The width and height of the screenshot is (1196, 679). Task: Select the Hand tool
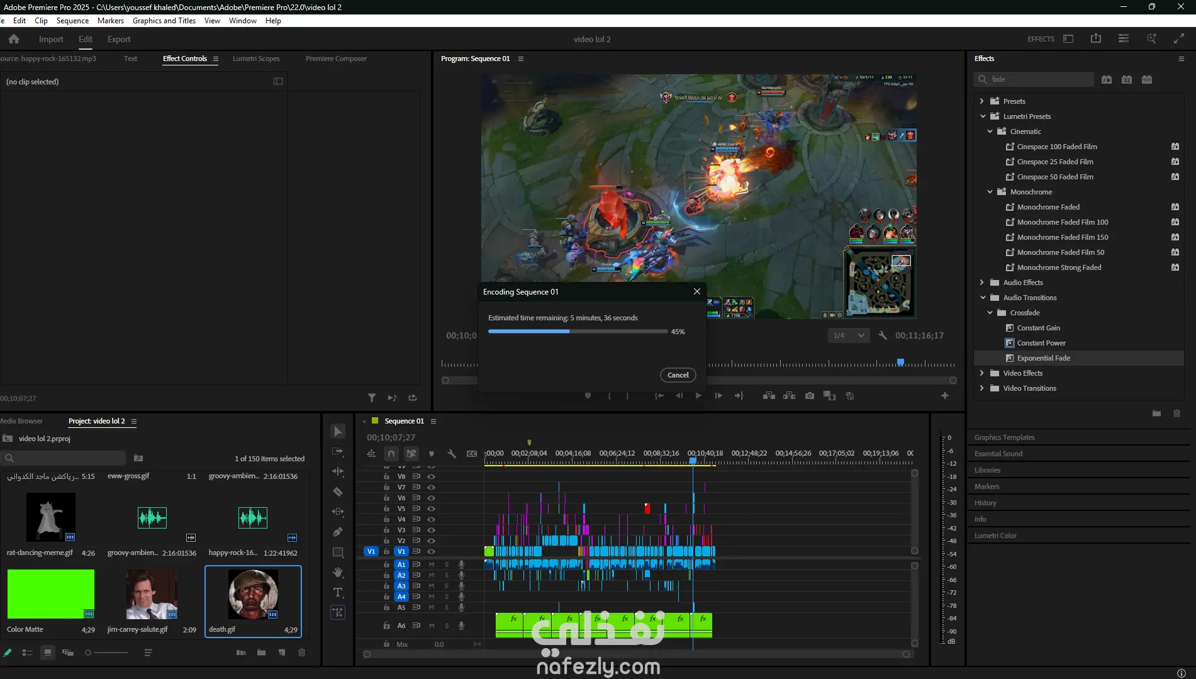click(x=338, y=572)
